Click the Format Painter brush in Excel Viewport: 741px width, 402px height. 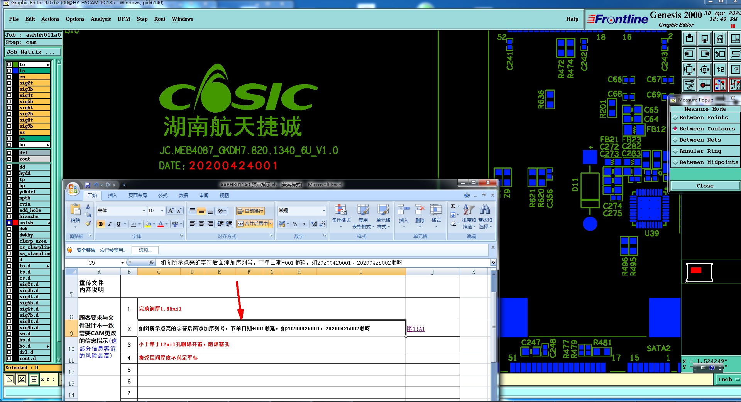pos(88,223)
